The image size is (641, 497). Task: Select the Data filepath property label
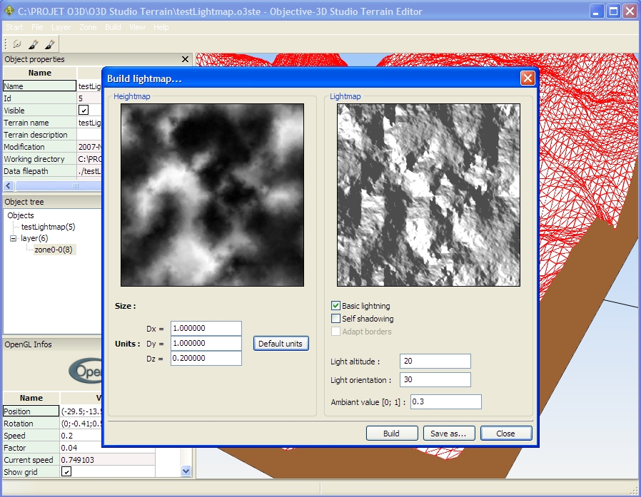pyautogui.click(x=40, y=171)
